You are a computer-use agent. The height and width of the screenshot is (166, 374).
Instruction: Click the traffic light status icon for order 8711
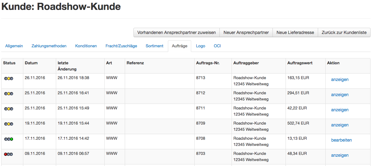tap(9, 109)
